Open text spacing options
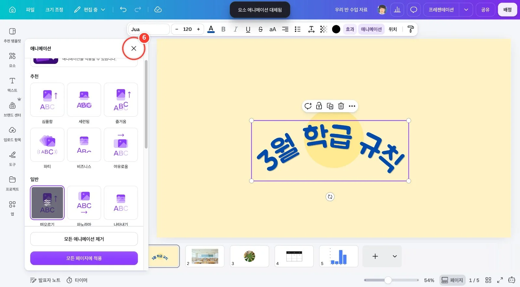The height and width of the screenshot is (287, 520). [311, 29]
